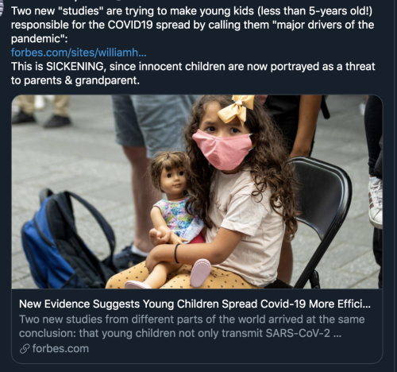Screen dimensions: 397x372
Task: Click the white sneaker at photo's right edge
Action: [376, 203]
